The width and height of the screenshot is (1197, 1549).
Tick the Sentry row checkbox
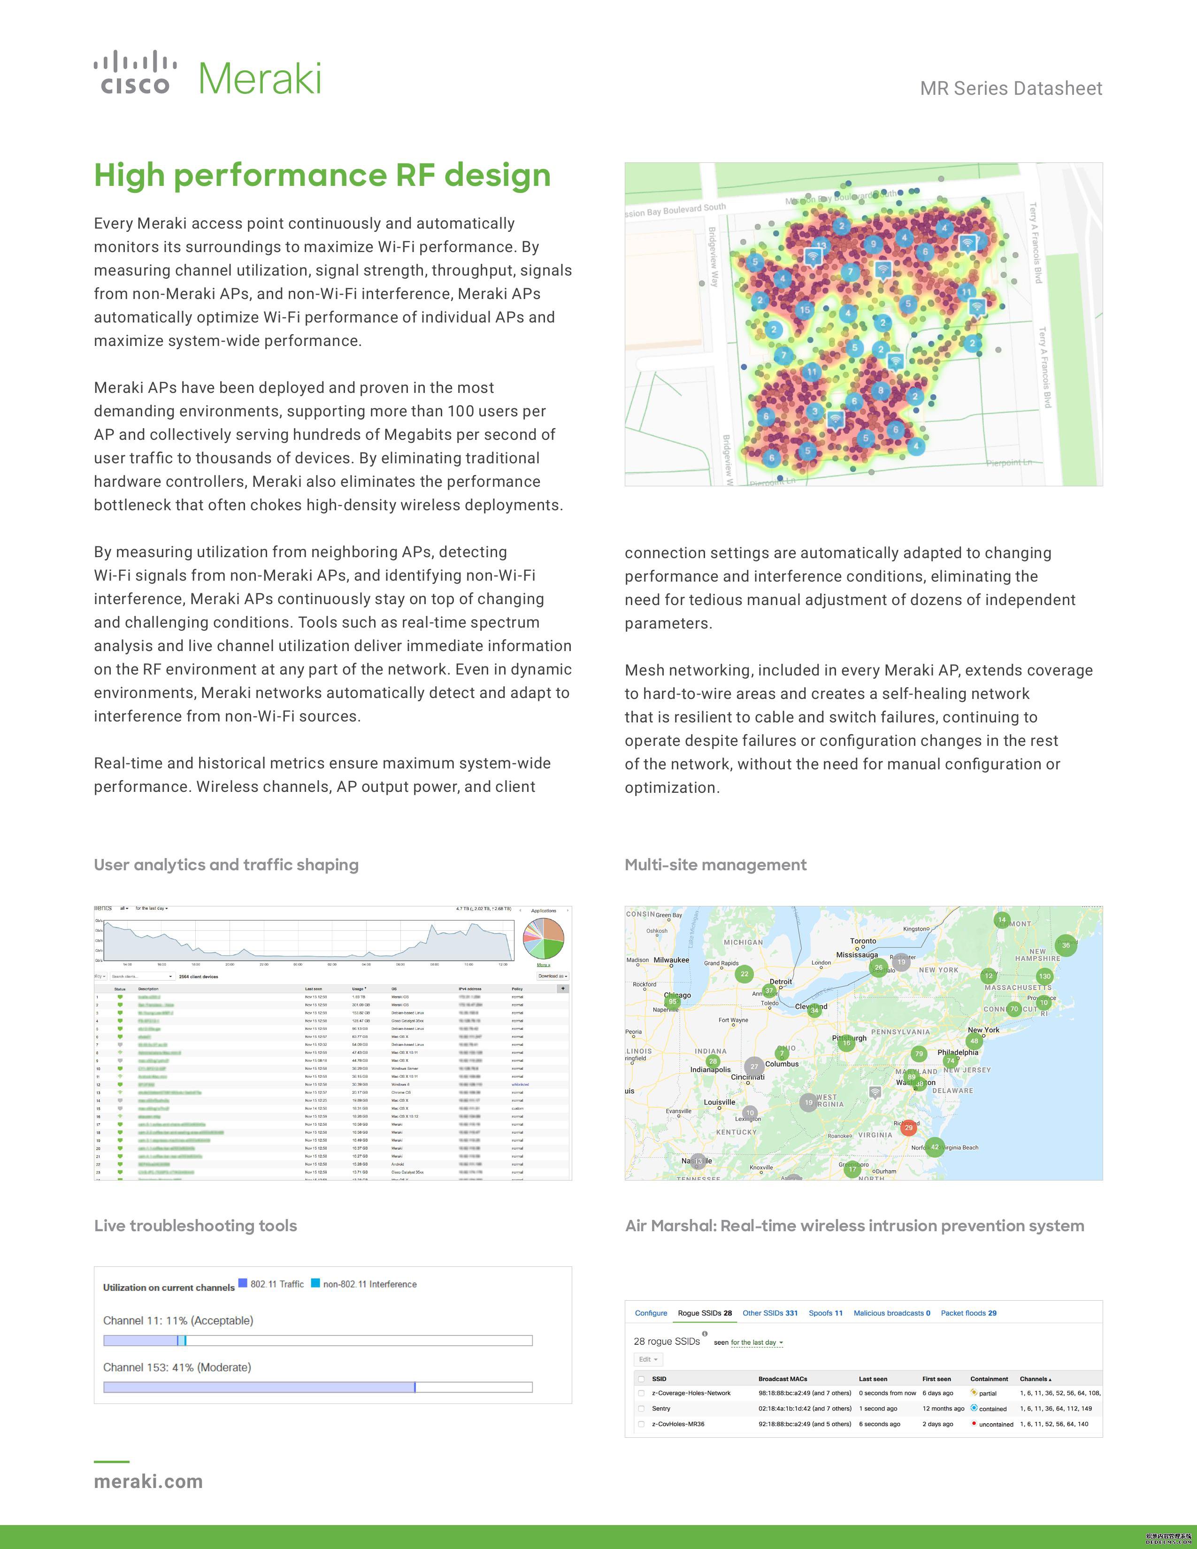point(641,1409)
